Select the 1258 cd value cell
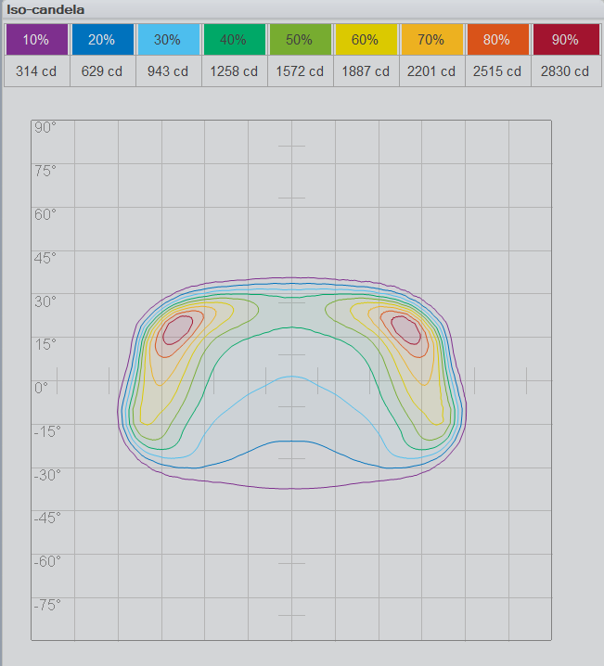The height and width of the screenshot is (666, 604). [x=234, y=71]
